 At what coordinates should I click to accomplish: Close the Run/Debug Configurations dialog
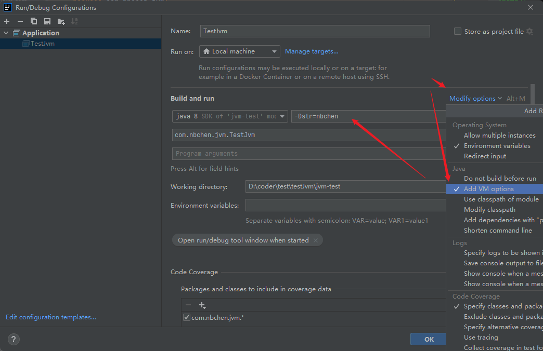pyautogui.click(x=531, y=7)
